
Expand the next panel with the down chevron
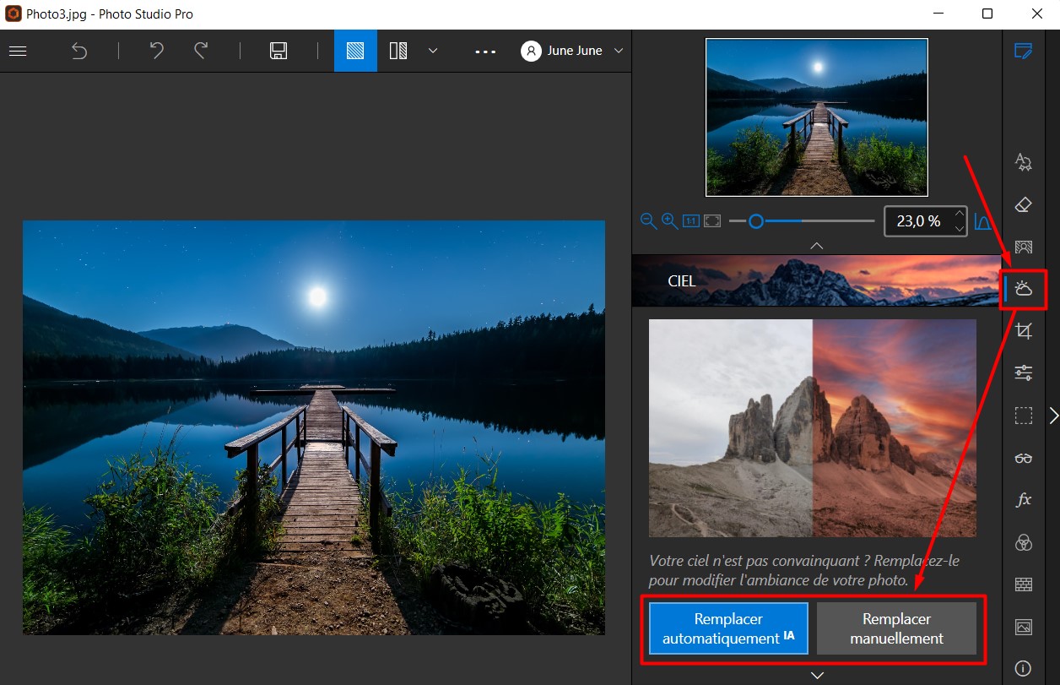[816, 675]
